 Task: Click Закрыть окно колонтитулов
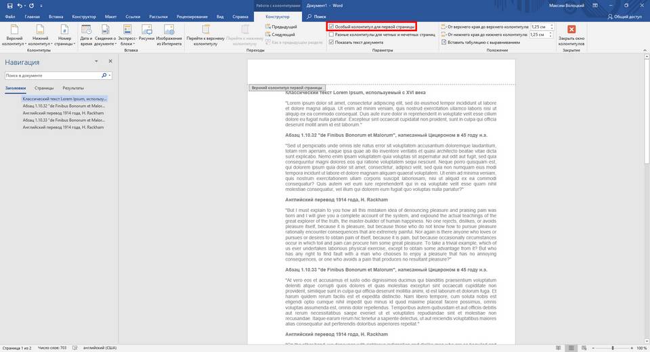pyautogui.click(x=571, y=35)
